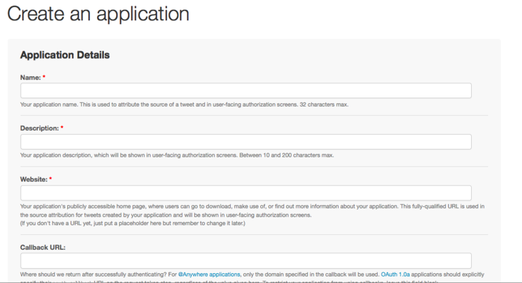Select the Website input box
522x283 pixels.
[246, 193]
